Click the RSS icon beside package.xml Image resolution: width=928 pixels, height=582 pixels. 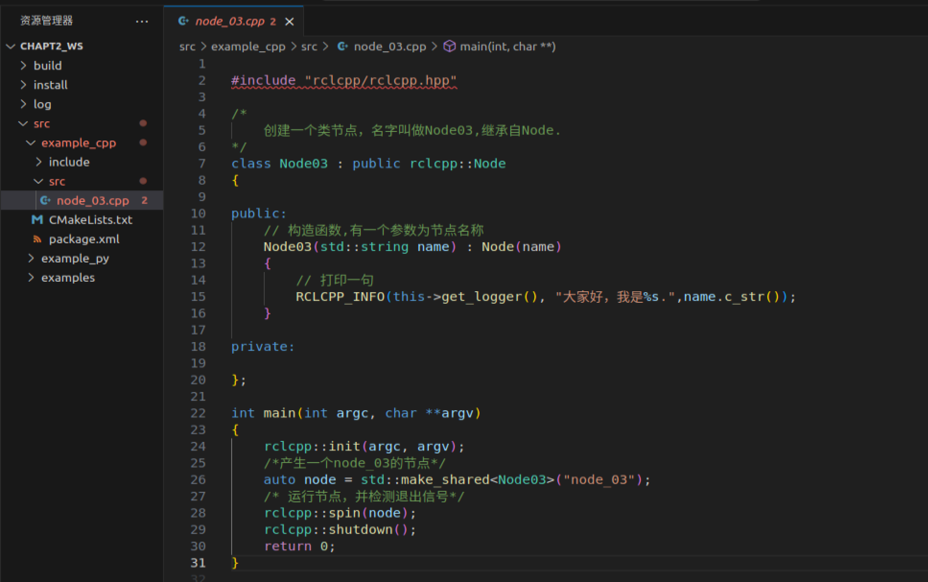37,239
